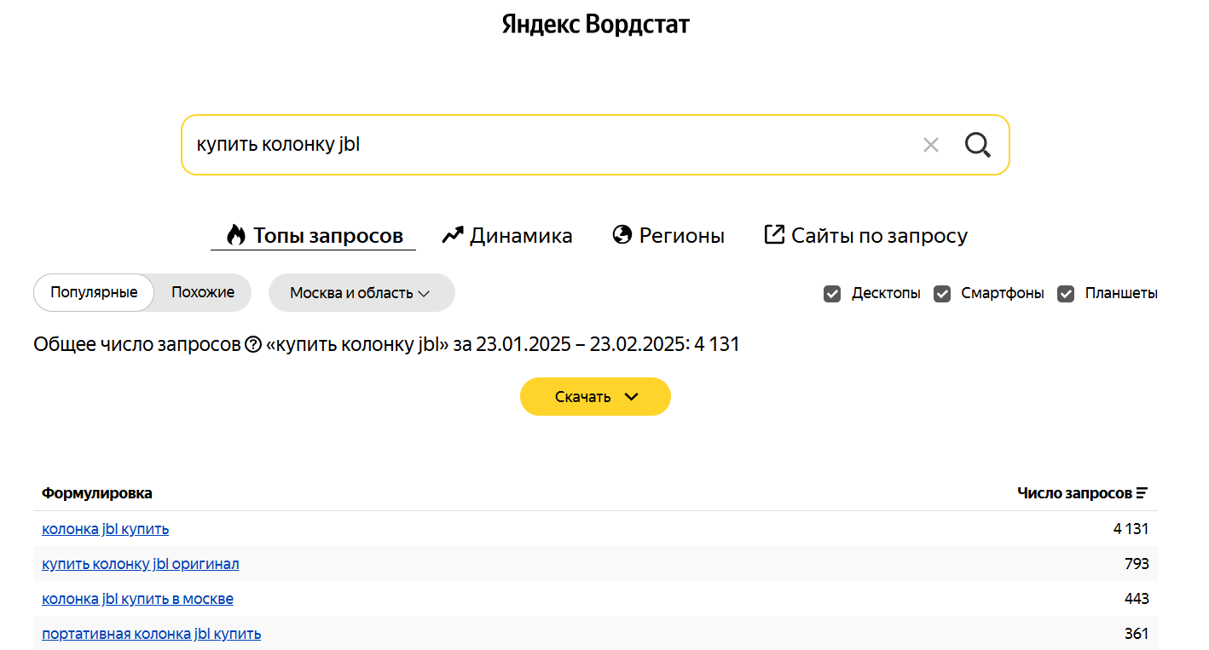Open the help tooltip question mark icon
The height and width of the screenshot is (650, 1209).
253,344
